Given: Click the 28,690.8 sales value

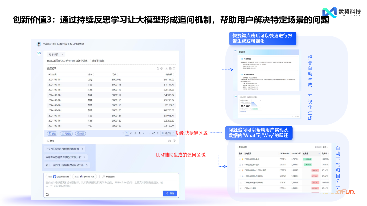Looking at the screenshot, I should 170,105.
